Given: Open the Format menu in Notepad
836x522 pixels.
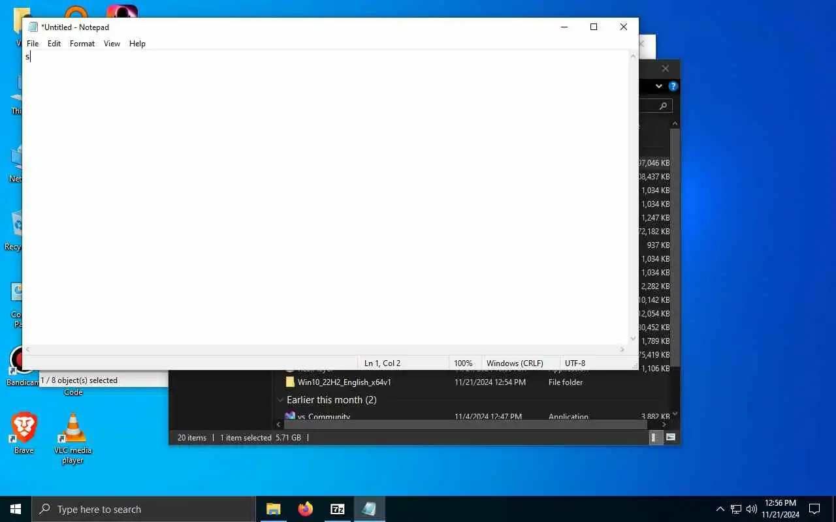Looking at the screenshot, I should (x=82, y=44).
